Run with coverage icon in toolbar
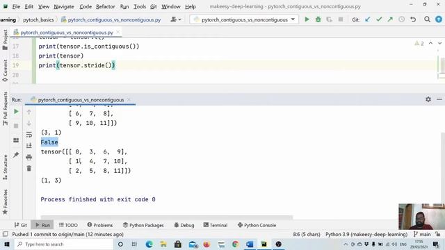The width and height of the screenshot is (445, 250). 329,19
